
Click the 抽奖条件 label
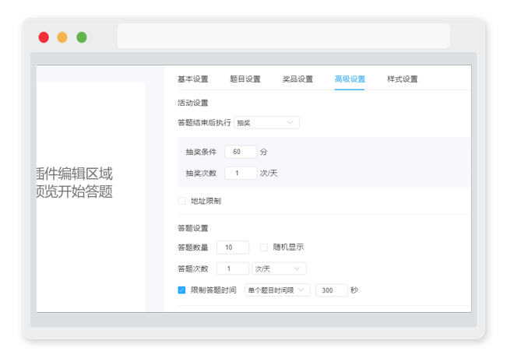coord(201,152)
